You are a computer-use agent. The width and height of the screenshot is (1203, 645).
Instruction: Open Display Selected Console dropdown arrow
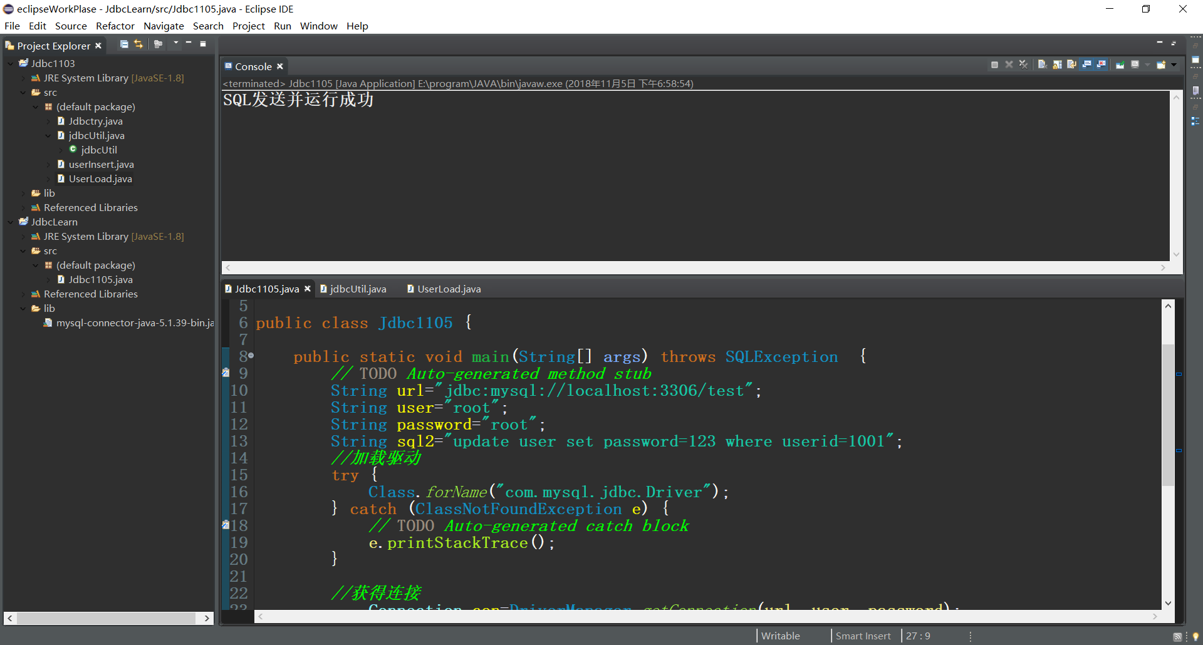(x=1148, y=65)
